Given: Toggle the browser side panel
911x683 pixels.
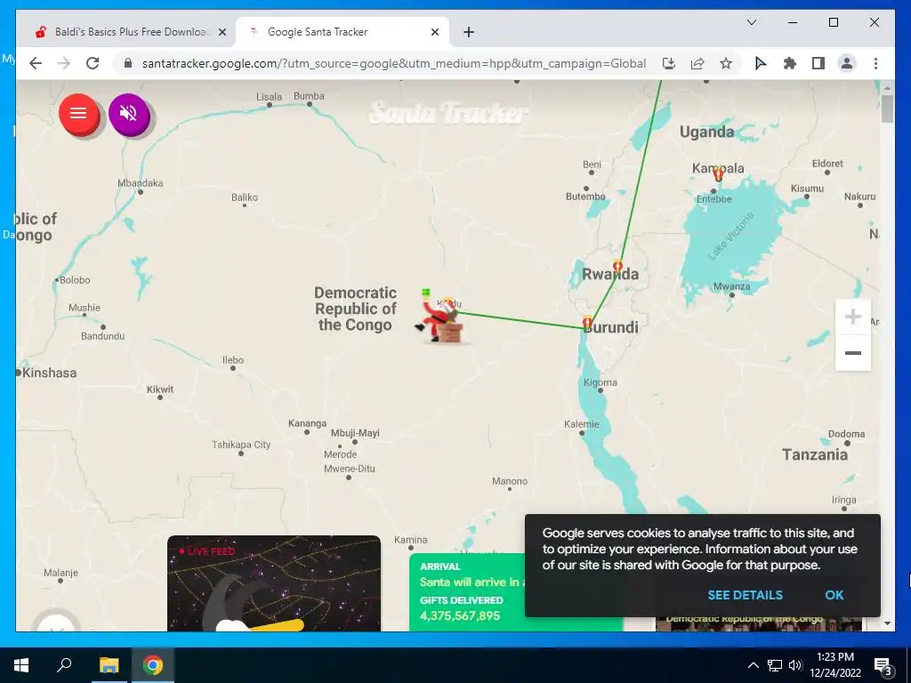Looking at the screenshot, I should coord(818,63).
